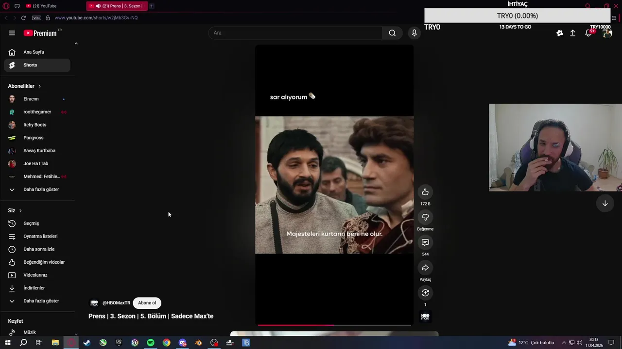Open İndirilenler downloads
622x349 pixels.
pos(37,288)
